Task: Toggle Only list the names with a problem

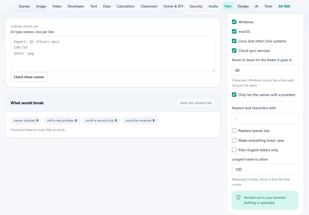Action: pyautogui.click(x=234, y=95)
